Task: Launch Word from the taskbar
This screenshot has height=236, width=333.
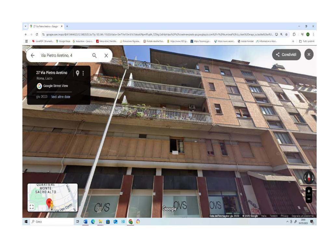Action: [x=85, y=222]
